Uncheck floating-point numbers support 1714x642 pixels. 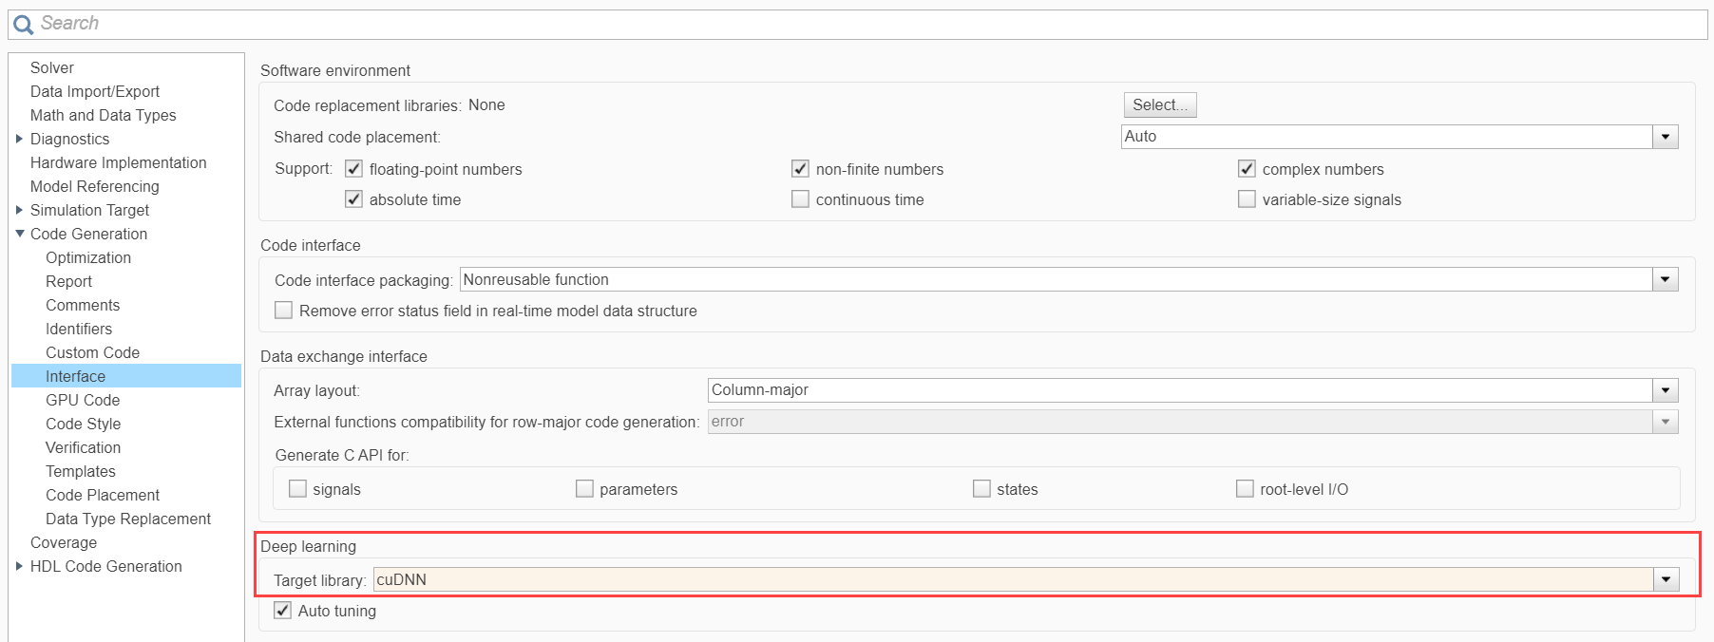(x=354, y=169)
